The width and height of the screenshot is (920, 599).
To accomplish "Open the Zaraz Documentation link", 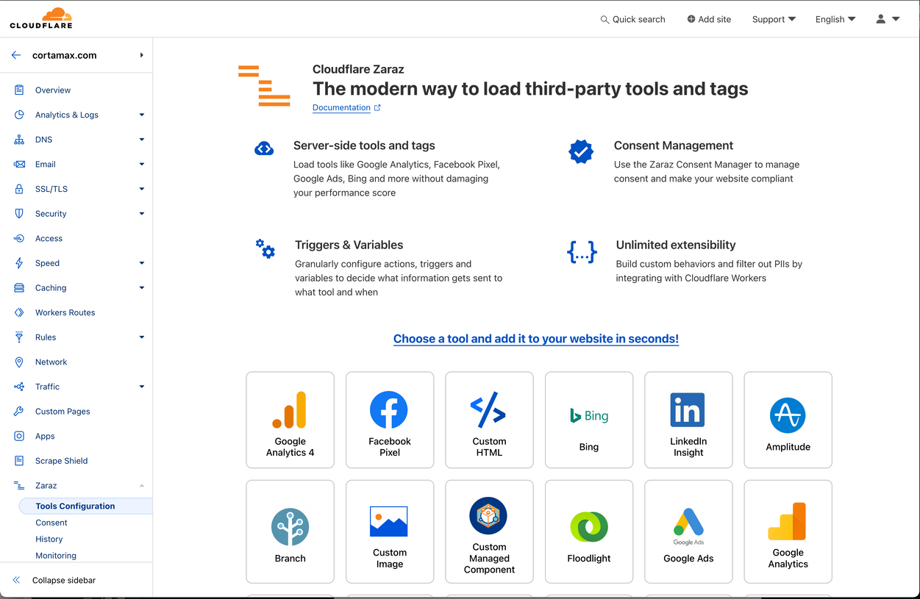I will pyautogui.click(x=341, y=107).
